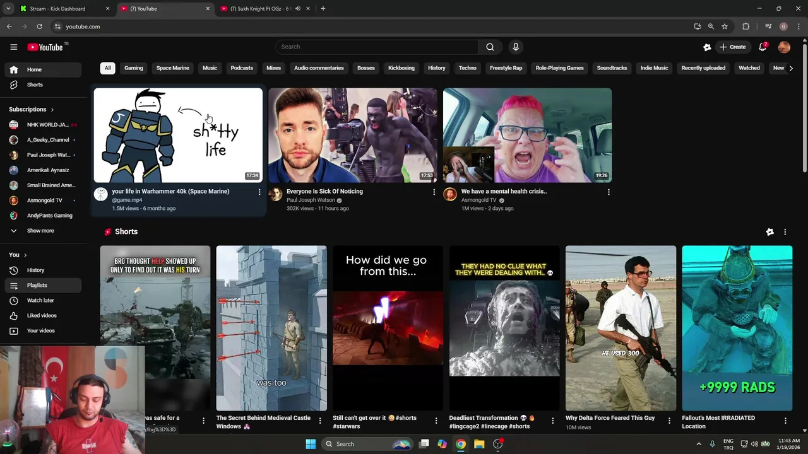
Task: Open File Explorer from the taskbar
Action: 479,444
